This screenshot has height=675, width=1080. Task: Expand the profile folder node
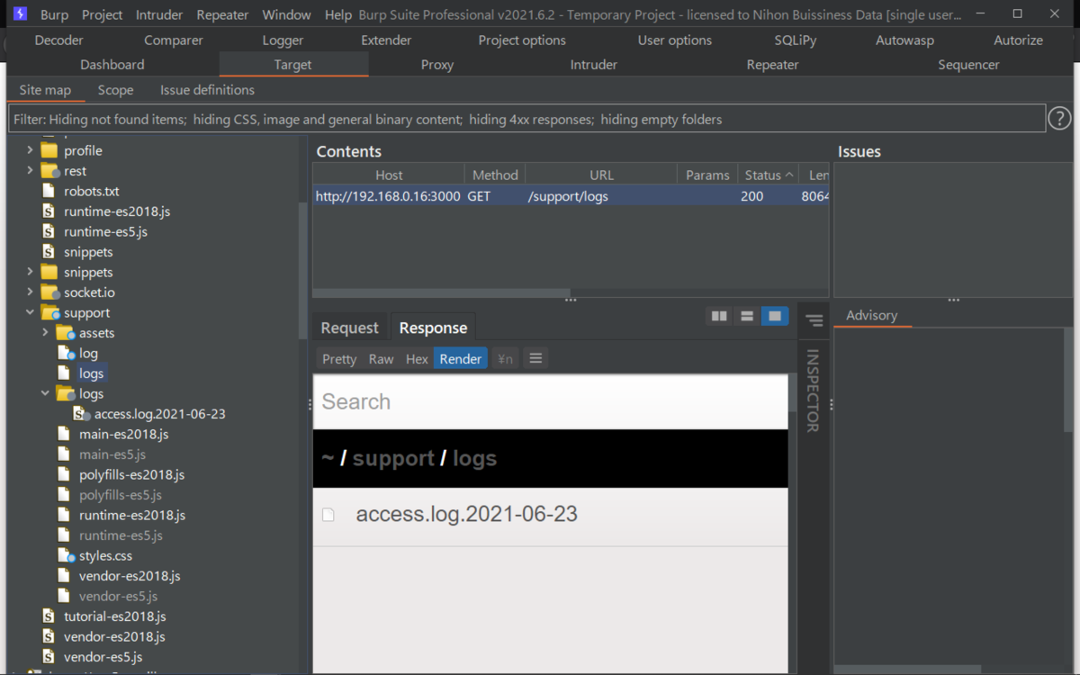click(30, 150)
